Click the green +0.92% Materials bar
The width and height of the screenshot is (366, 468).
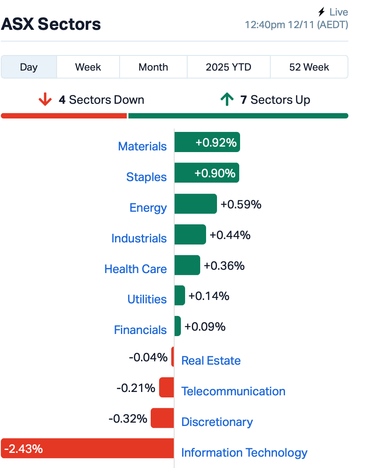pos(207,142)
